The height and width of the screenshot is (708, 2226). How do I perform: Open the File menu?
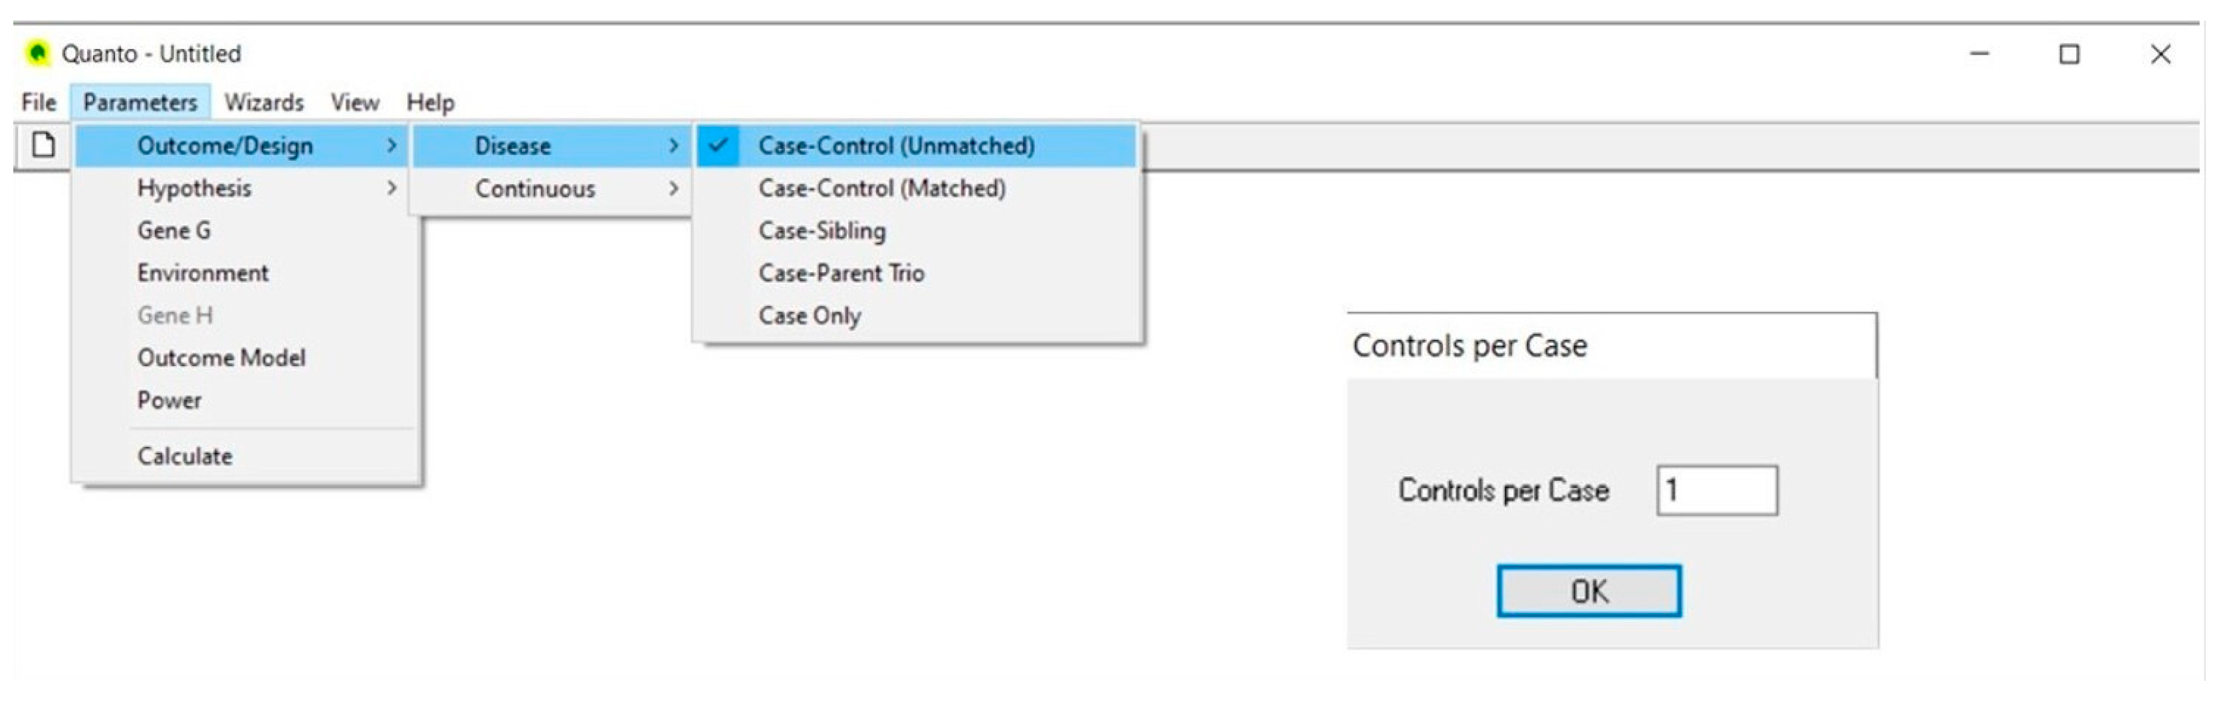click(x=39, y=103)
